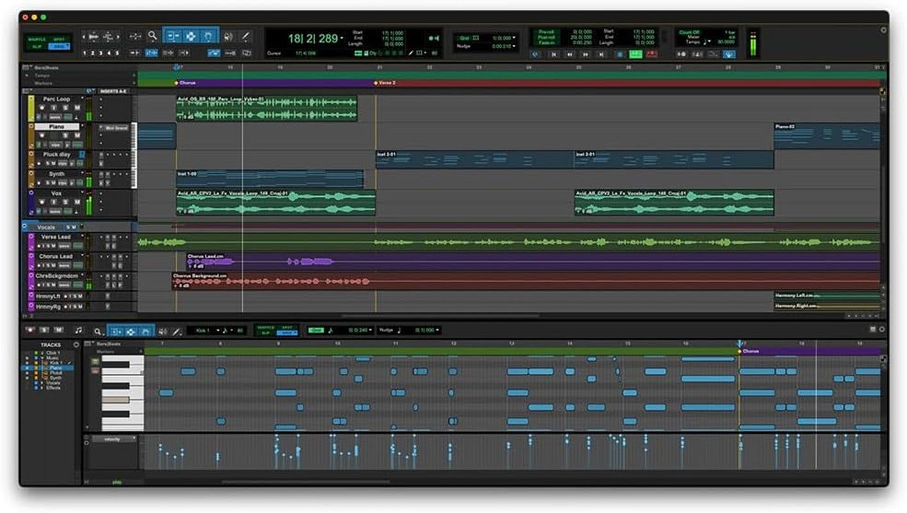Enable Slip edit mode in top toolbar
907x513 pixels.
click(x=37, y=47)
